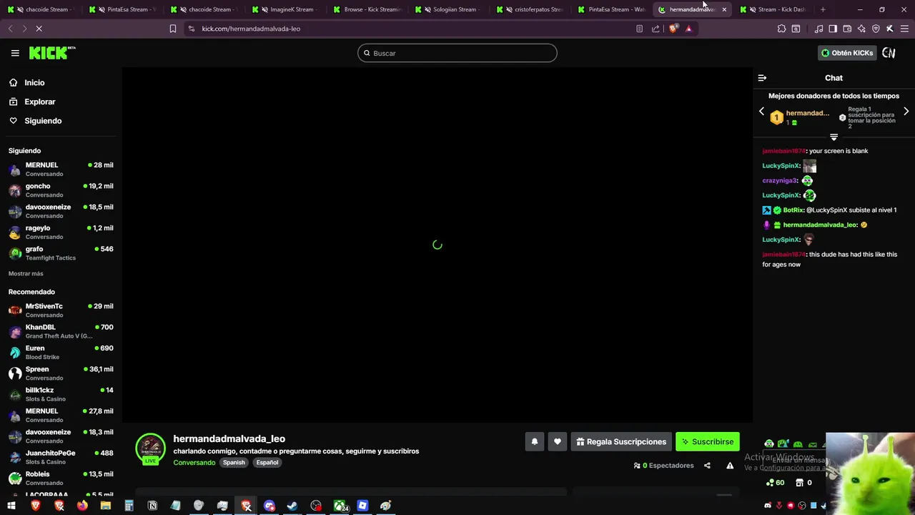Open followed channel MERNUEL with 28 mil viewers
The height and width of the screenshot is (515, 915).
(x=61, y=169)
